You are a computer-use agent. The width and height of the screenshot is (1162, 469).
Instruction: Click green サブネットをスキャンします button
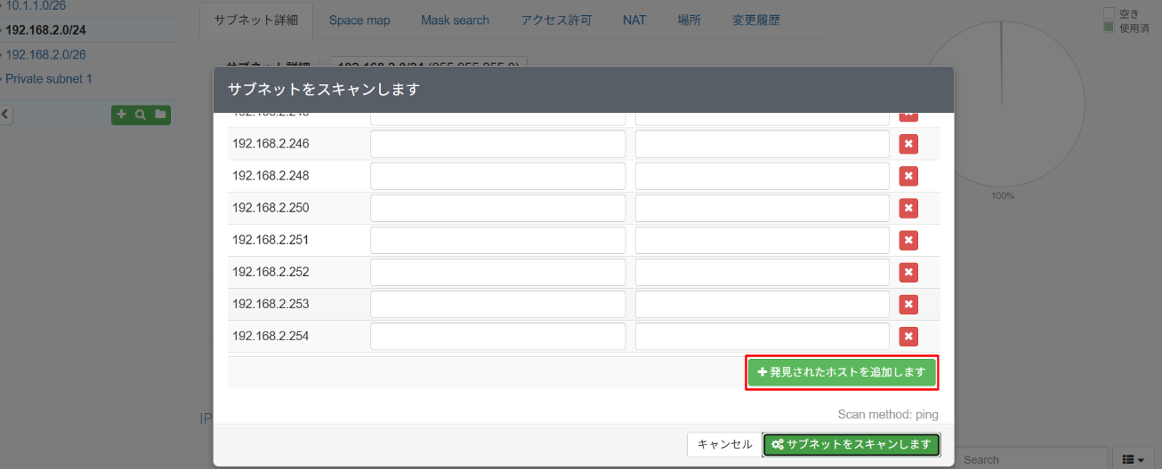(x=851, y=444)
